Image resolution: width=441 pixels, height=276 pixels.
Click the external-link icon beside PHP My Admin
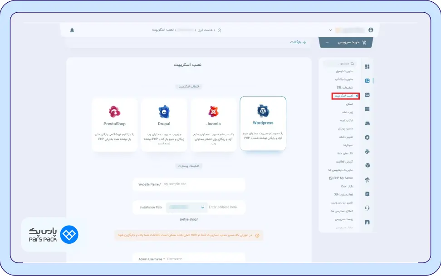[331, 178]
